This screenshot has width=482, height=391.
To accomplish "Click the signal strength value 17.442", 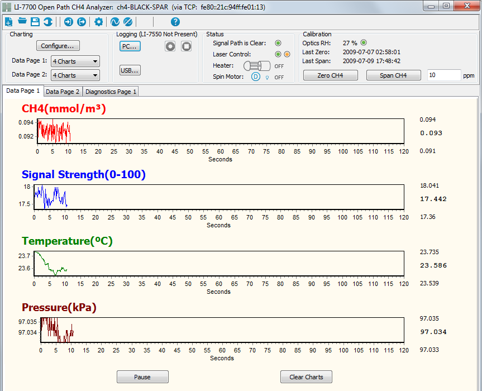I will click(x=433, y=199).
